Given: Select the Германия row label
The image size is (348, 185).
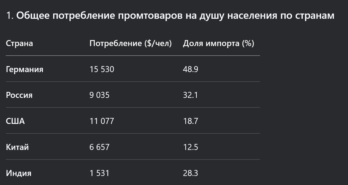Looking at the screenshot, I should pos(25,69).
